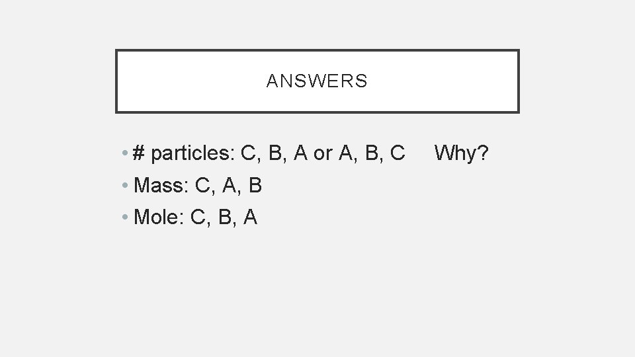Click the bullet dot before Mole
The height and width of the screenshot is (357, 635).
tap(125, 218)
